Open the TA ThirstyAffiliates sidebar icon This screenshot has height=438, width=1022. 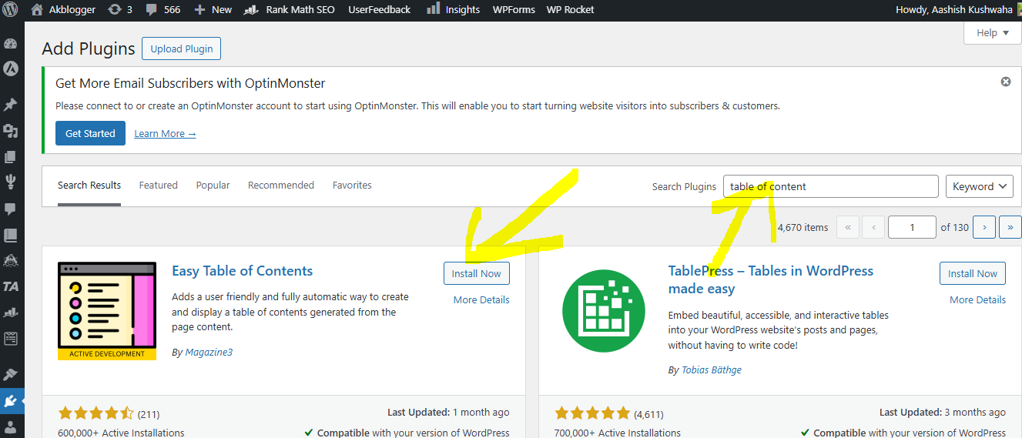pos(11,286)
